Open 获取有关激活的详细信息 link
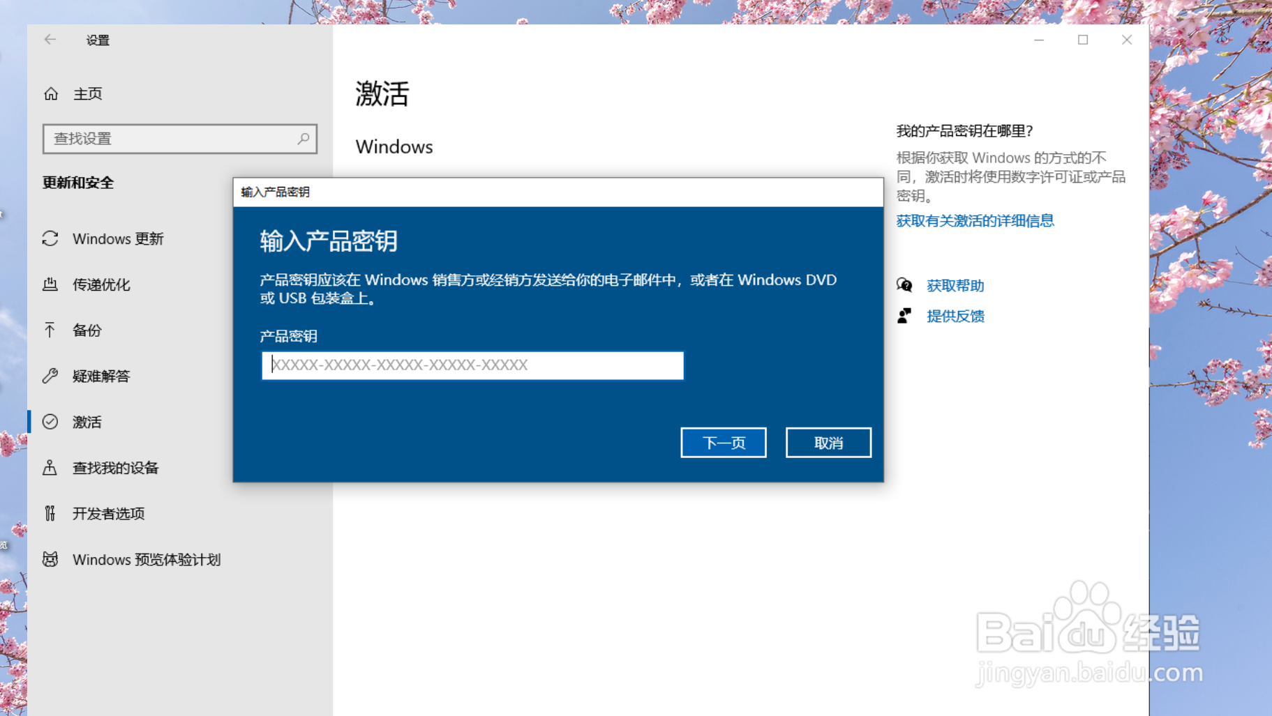The image size is (1272, 716). click(x=975, y=221)
